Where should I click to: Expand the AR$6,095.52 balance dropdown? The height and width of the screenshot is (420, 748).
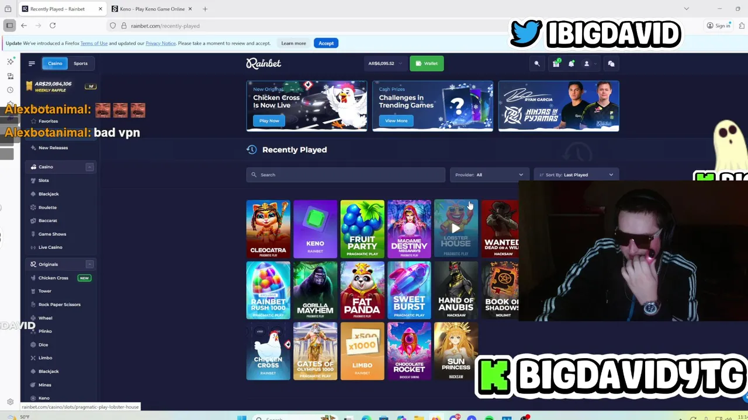coord(385,63)
